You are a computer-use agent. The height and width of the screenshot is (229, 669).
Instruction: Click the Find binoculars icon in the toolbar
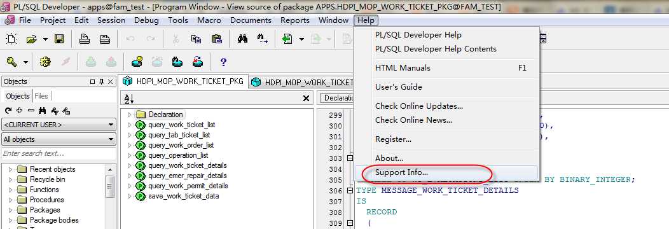tap(242, 39)
